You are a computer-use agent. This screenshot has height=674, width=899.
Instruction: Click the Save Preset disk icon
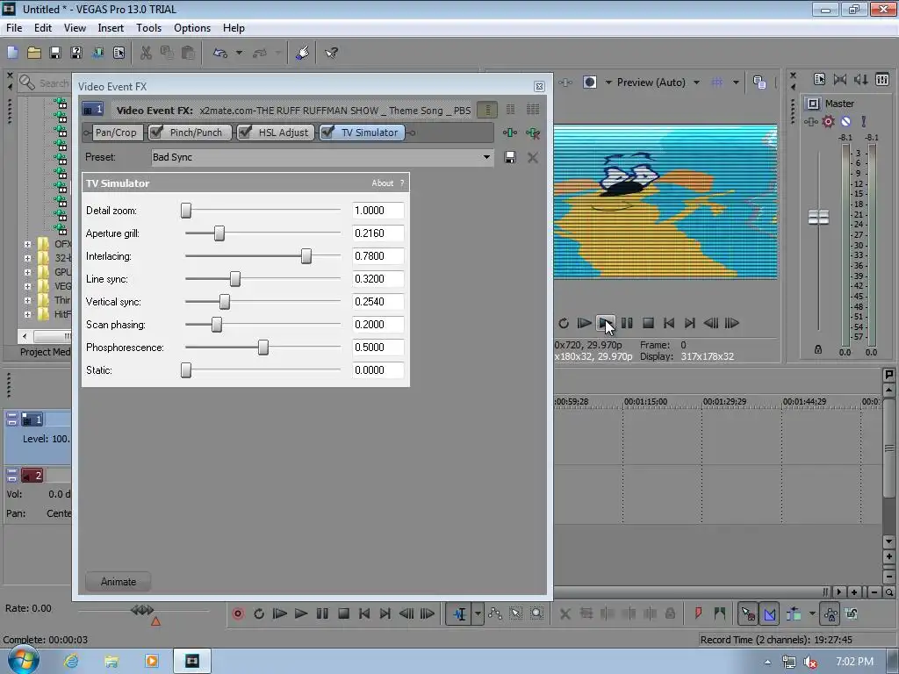pos(510,157)
